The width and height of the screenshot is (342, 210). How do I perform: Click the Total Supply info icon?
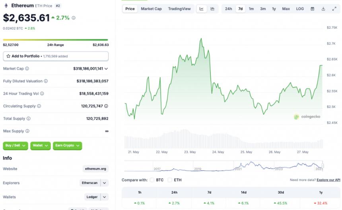point(28,119)
